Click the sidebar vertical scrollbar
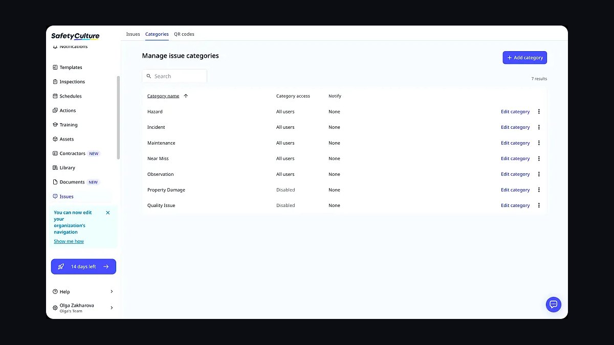Viewport: 614px width, 345px height. [119, 118]
